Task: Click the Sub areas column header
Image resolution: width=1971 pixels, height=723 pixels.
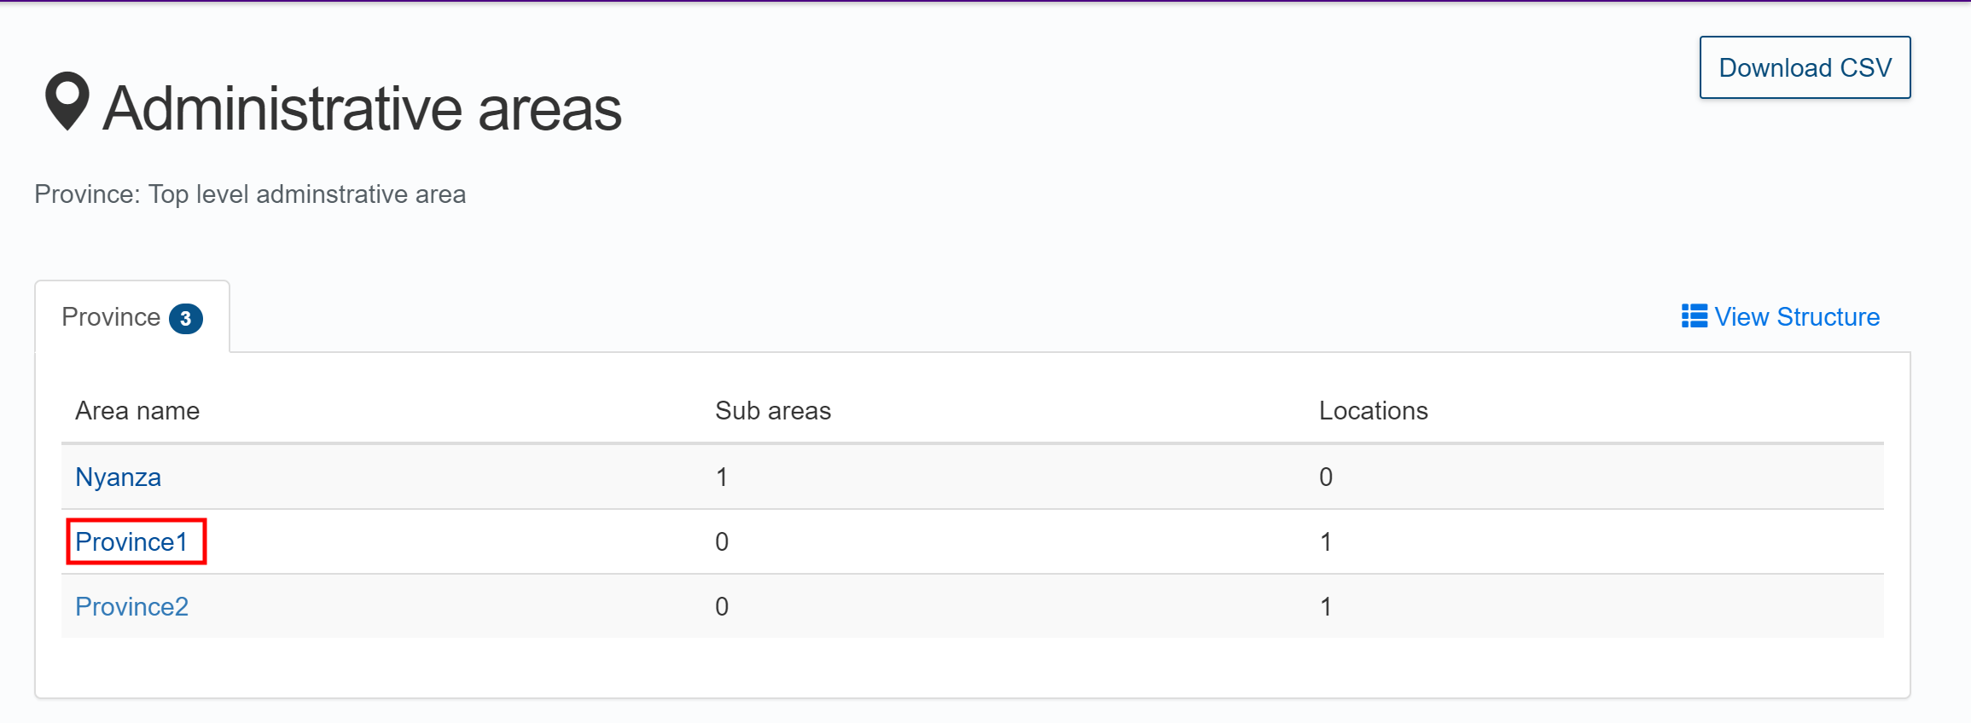Action: pos(772,411)
